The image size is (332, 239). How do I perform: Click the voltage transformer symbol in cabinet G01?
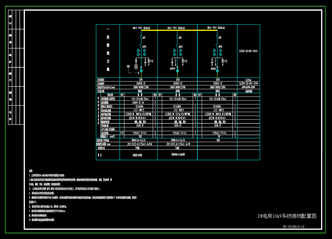[x=136, y=66]
